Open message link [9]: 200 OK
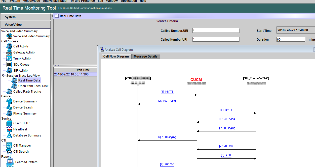 tap(167, 164)
